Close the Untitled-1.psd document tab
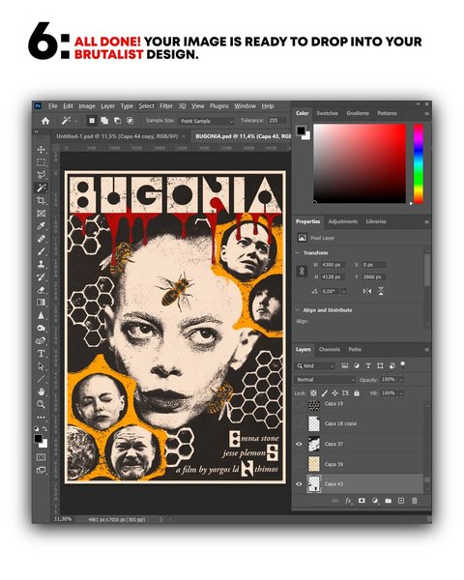 coord(184,136)
